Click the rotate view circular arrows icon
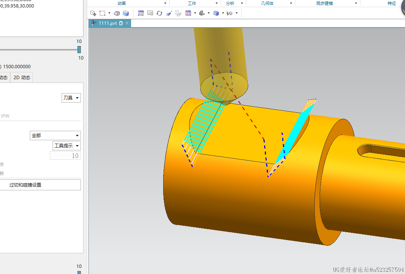 159,13
